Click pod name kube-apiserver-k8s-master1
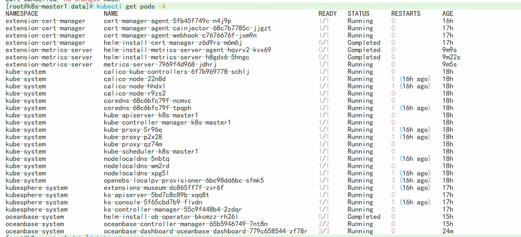Viewport: 521px width, 237px height. [151, 115]
